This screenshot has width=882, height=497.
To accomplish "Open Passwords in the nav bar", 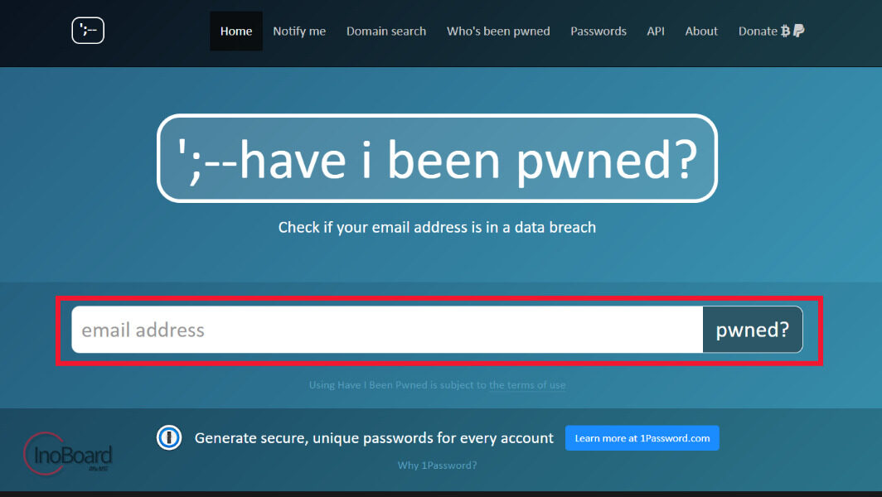I will (x=598, y=31).
